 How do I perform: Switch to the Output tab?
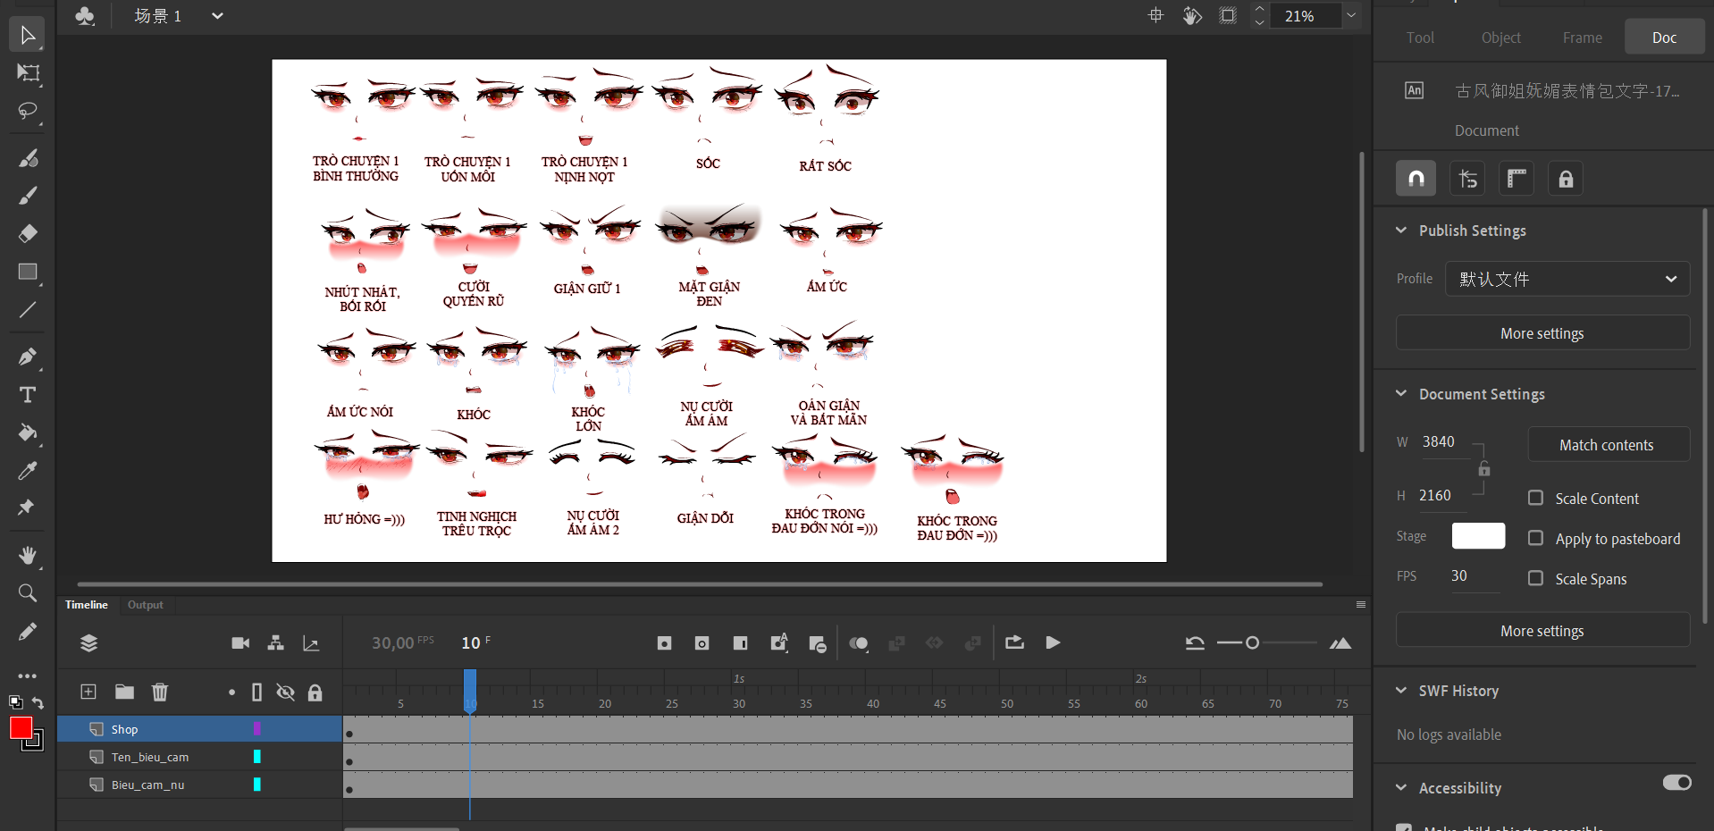145,605
